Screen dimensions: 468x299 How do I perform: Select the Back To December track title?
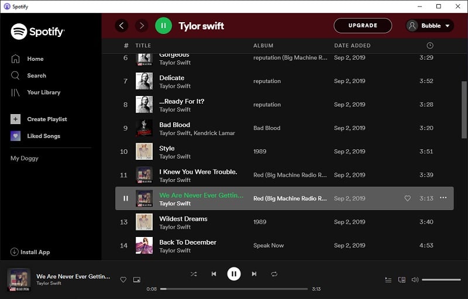point(188,242)
